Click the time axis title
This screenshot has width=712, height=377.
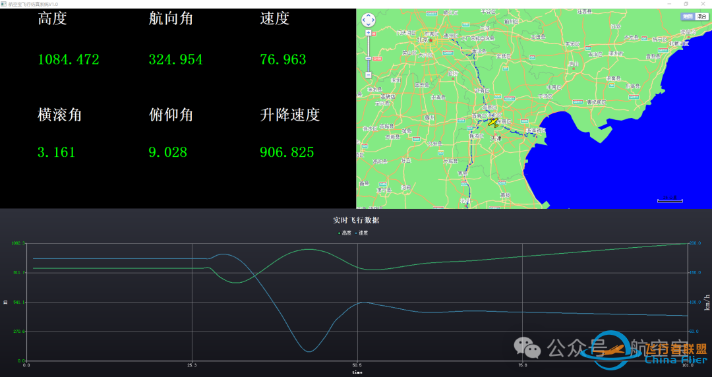point(357,372)
